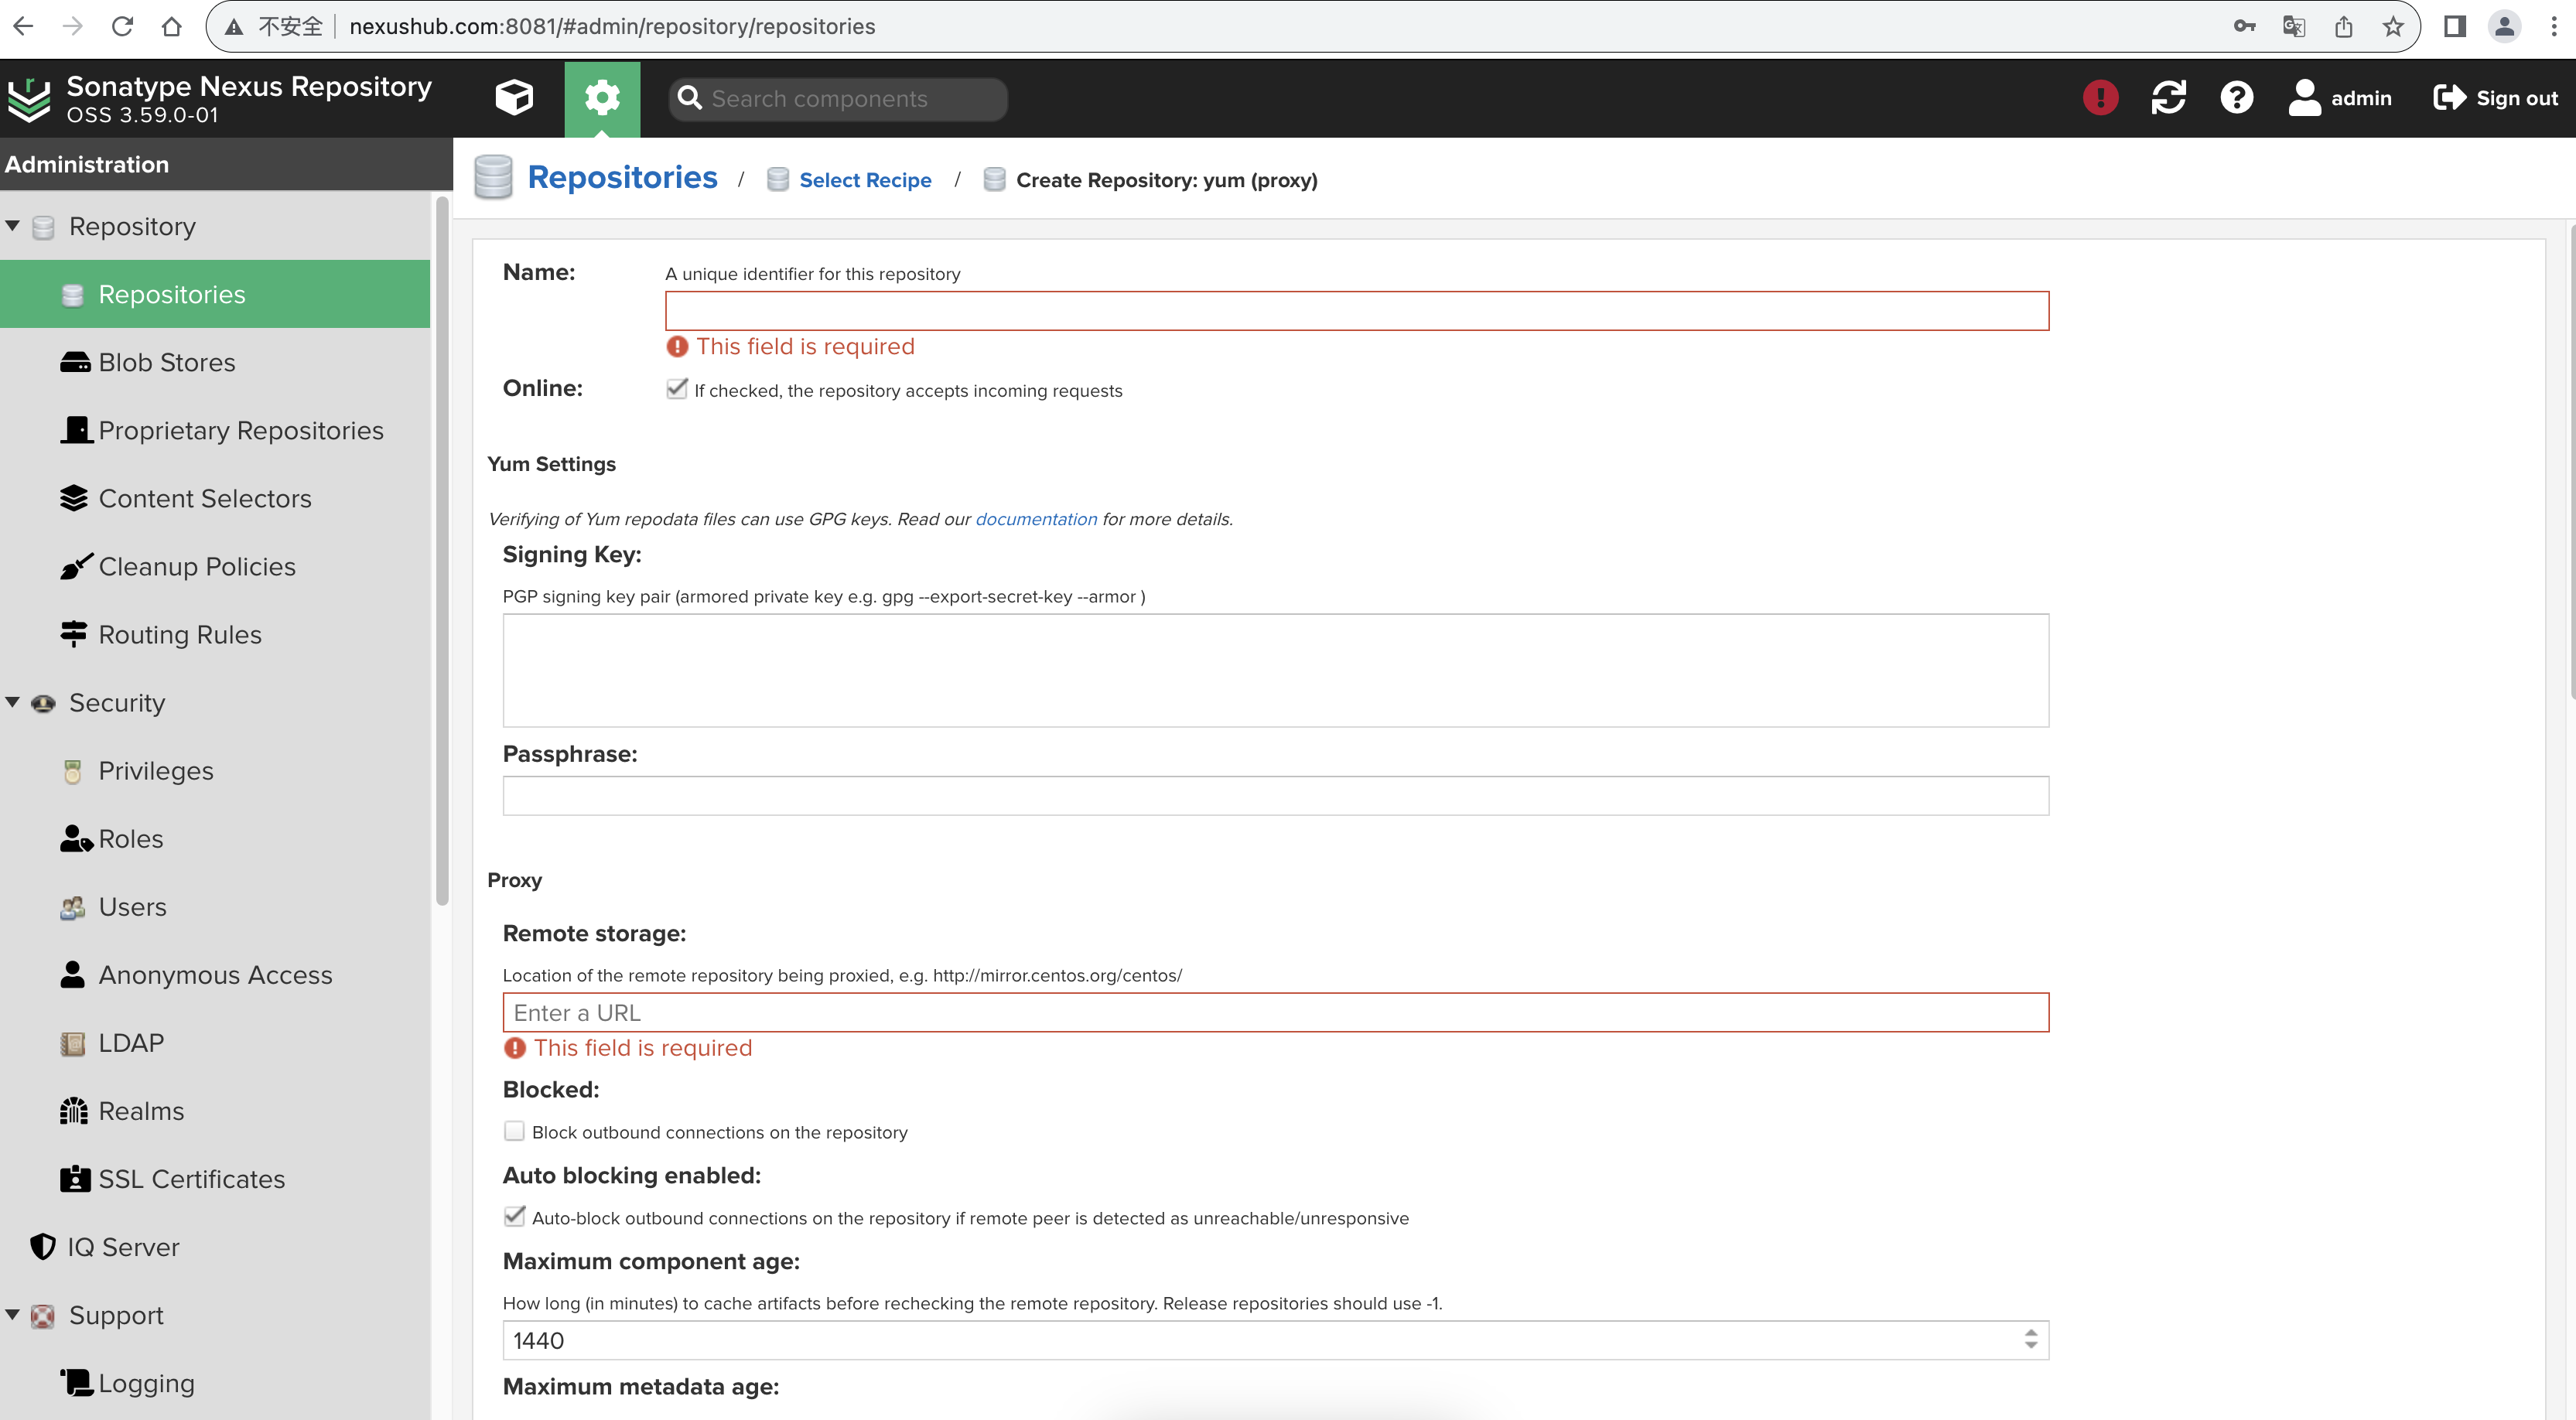Screen dimensions: 2576x1420
Task: Open Realms settings
Action: click(x=215, y=1111)
